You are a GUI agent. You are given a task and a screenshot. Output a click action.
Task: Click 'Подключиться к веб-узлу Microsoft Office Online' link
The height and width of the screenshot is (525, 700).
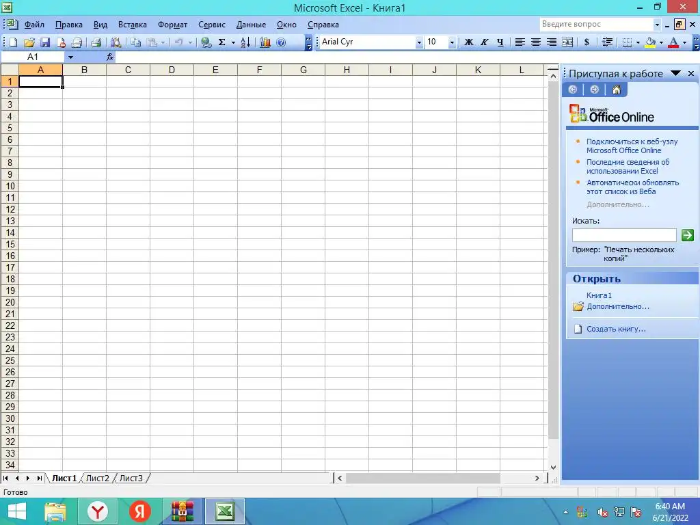(x=632, y=146)
